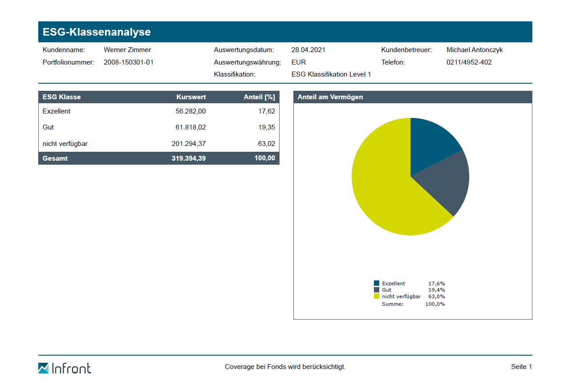Click the phone number 0211/4952-402
The height and width of the screenshot is (385, 572).
pos(469,62)
